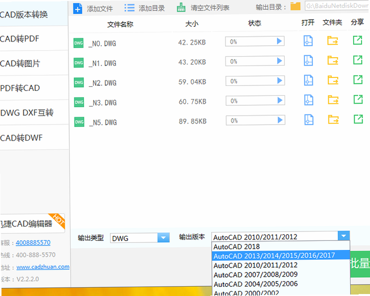The image size is (370, 296).
Task: Open converted file for _N1.DWG
Action: click(x=308, y=61)
